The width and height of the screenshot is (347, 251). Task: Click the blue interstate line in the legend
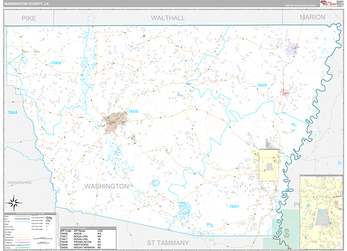point(23,245)
